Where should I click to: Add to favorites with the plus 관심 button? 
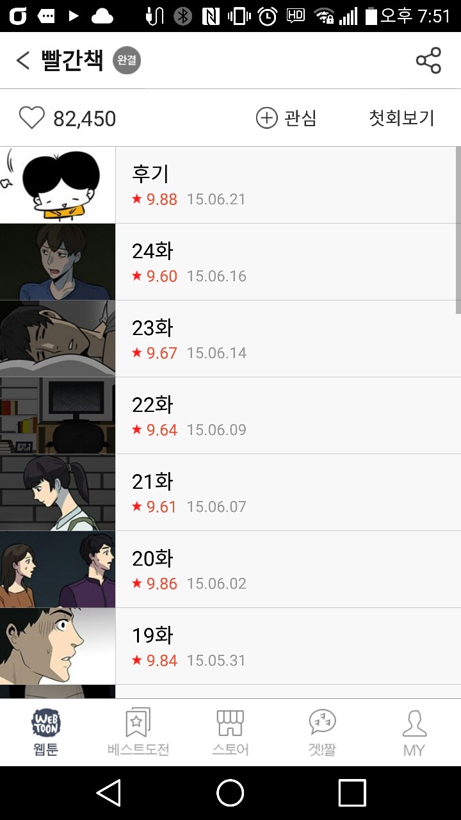(286, 118)
